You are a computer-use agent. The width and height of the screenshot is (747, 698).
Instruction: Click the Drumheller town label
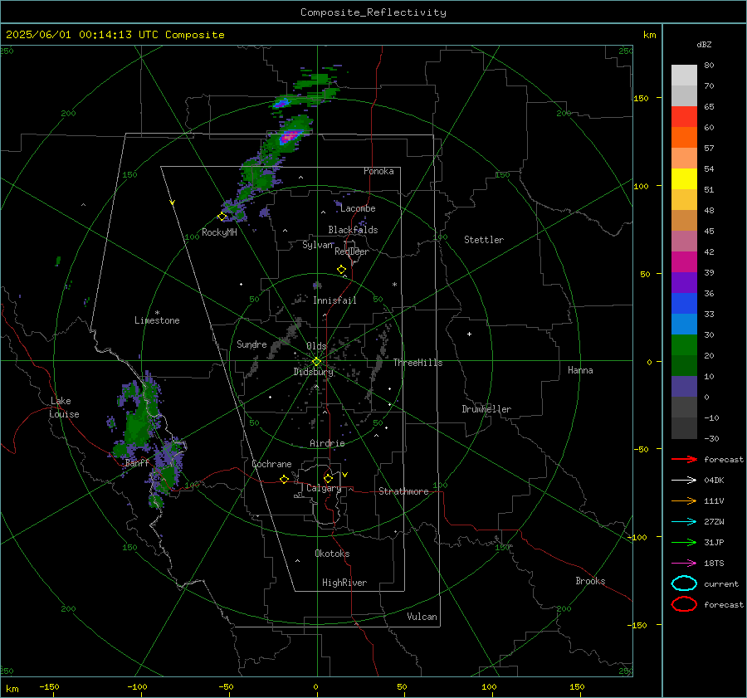tap(486, 409)
